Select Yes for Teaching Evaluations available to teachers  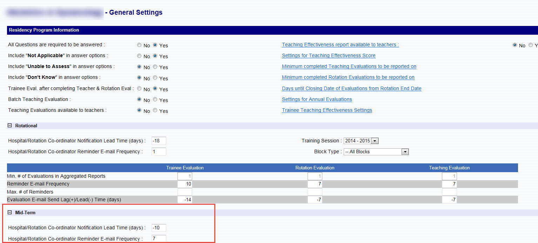(155, 110)
